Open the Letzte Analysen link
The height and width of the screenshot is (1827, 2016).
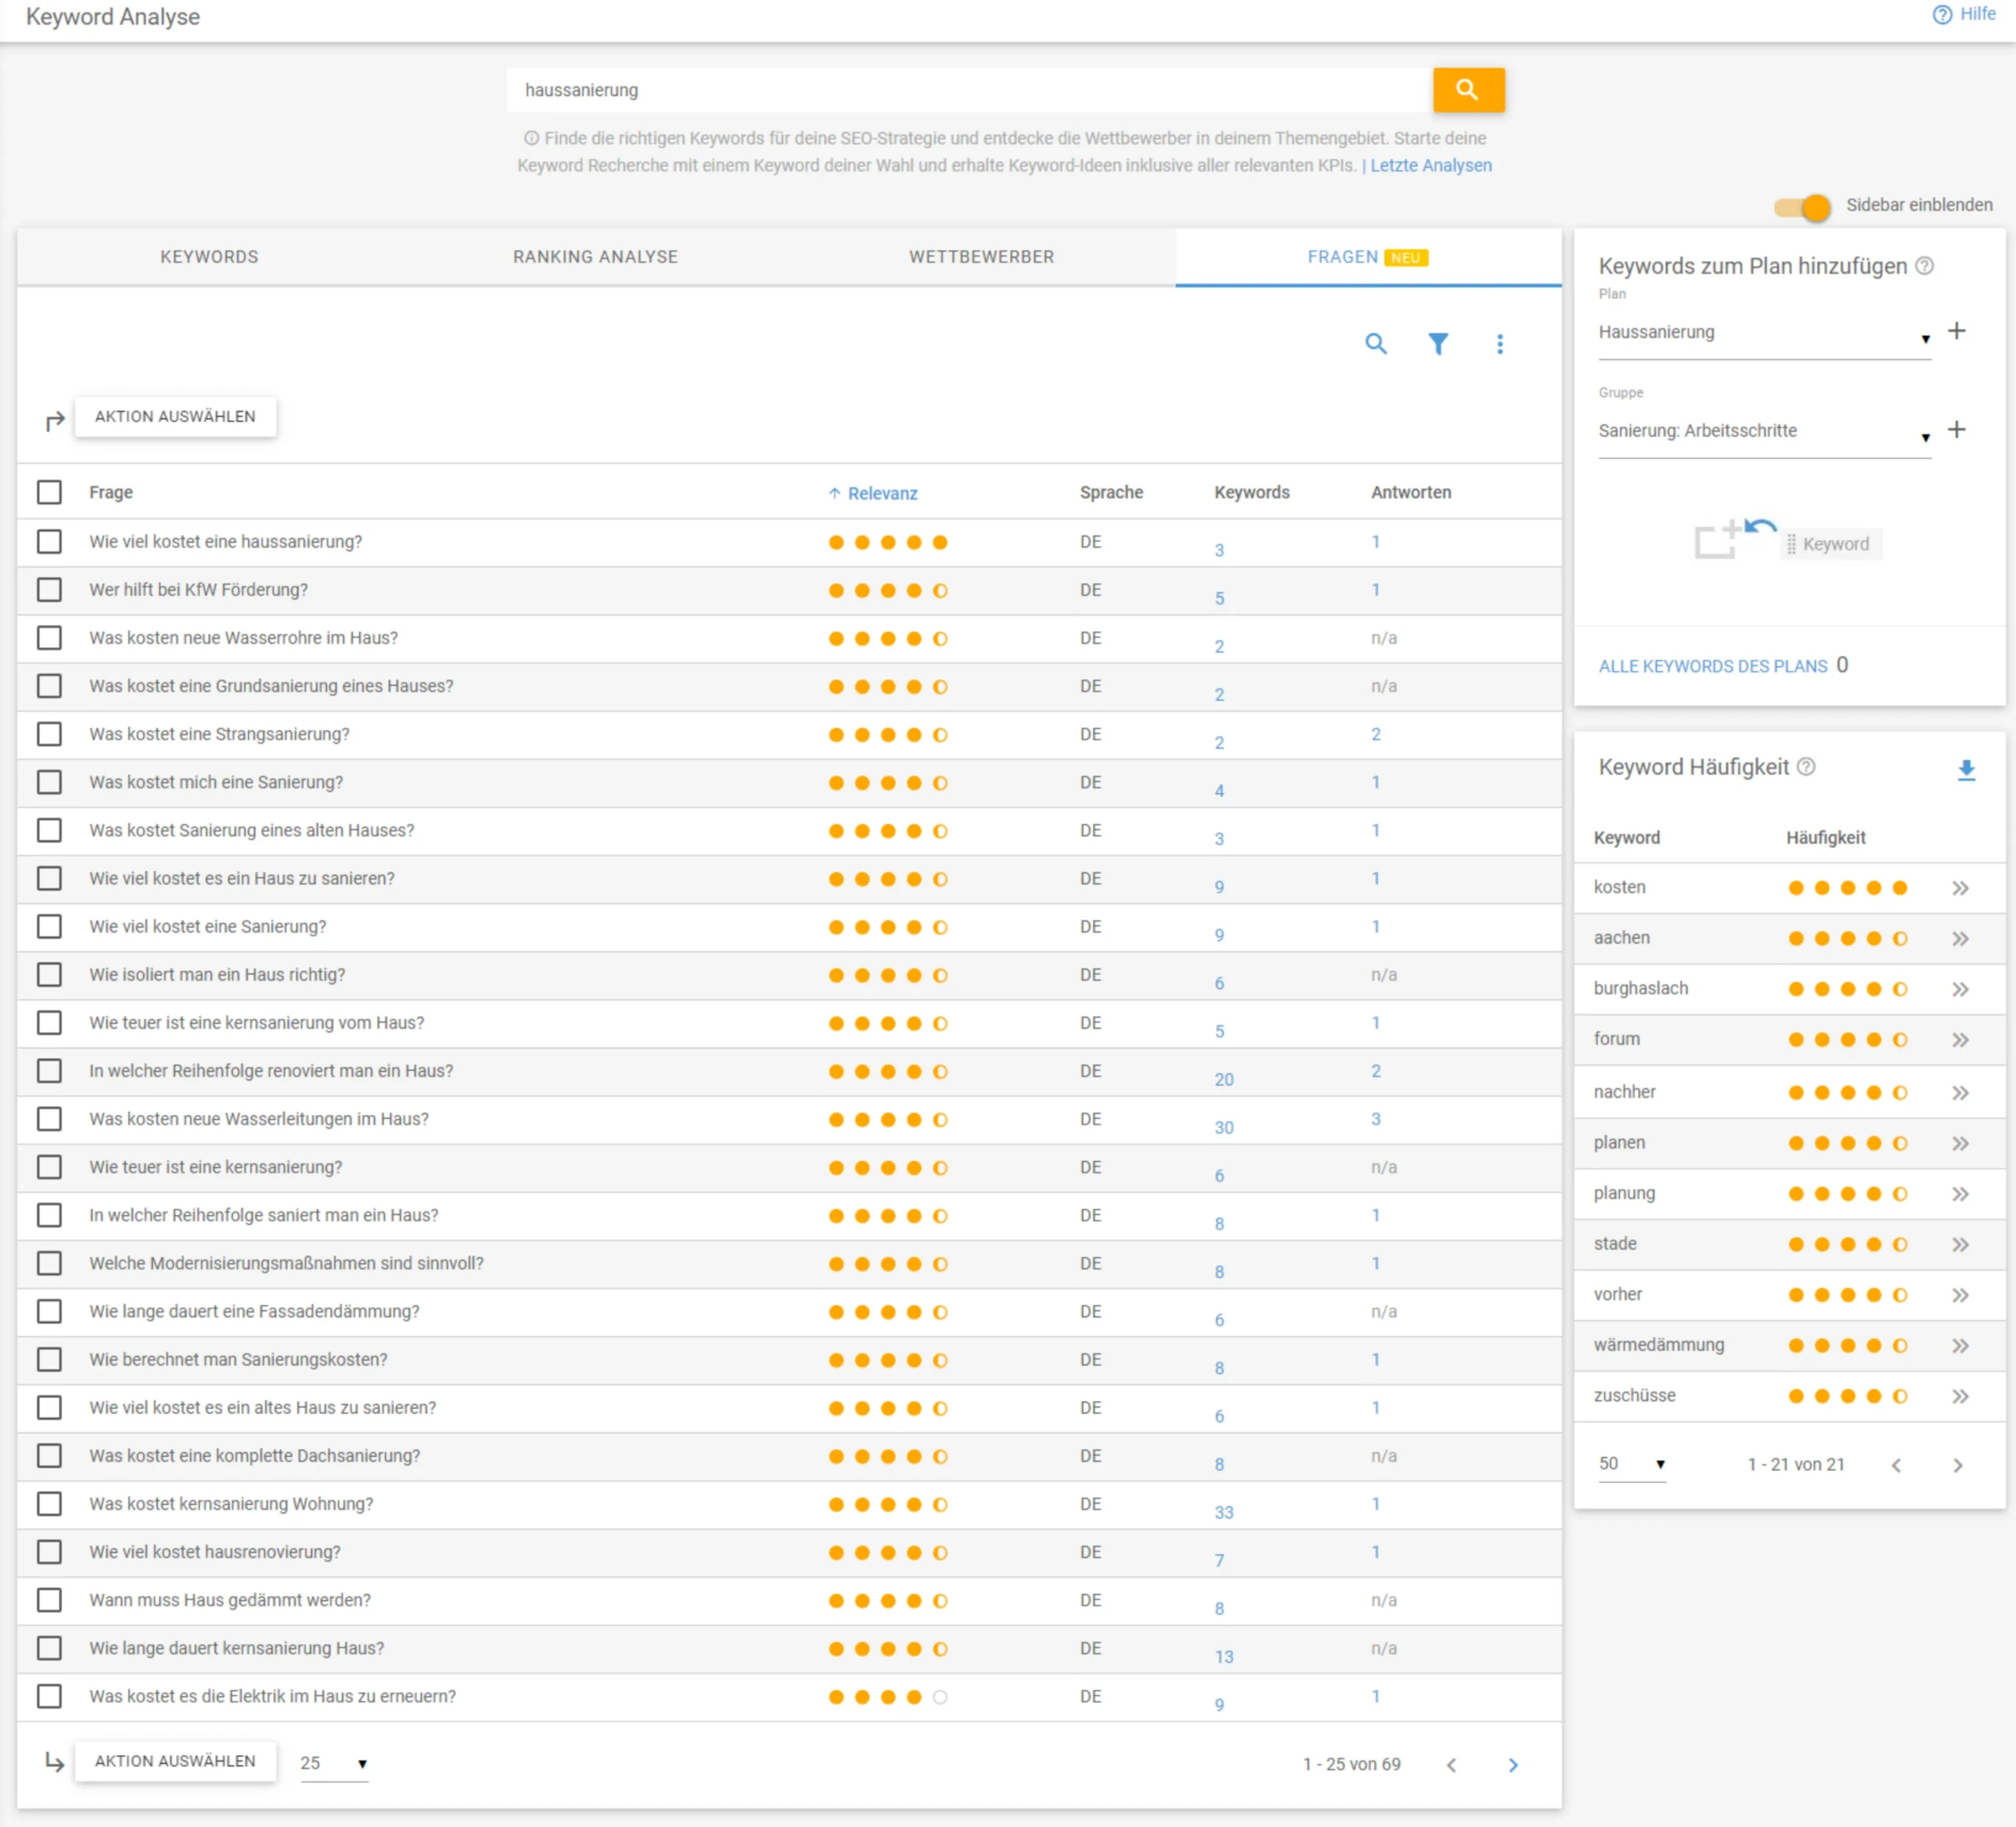(1430, 166)
